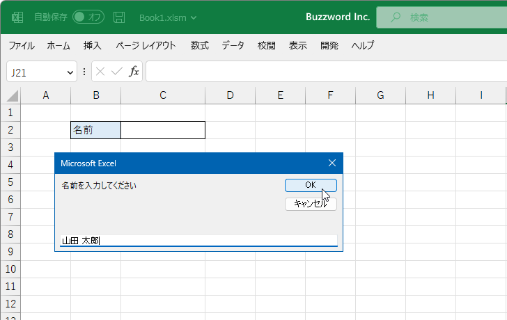Image resolution: width=507 pixels, height=320 pixels.
Task: Click the search magnifier icon
Action: (396, 17)
